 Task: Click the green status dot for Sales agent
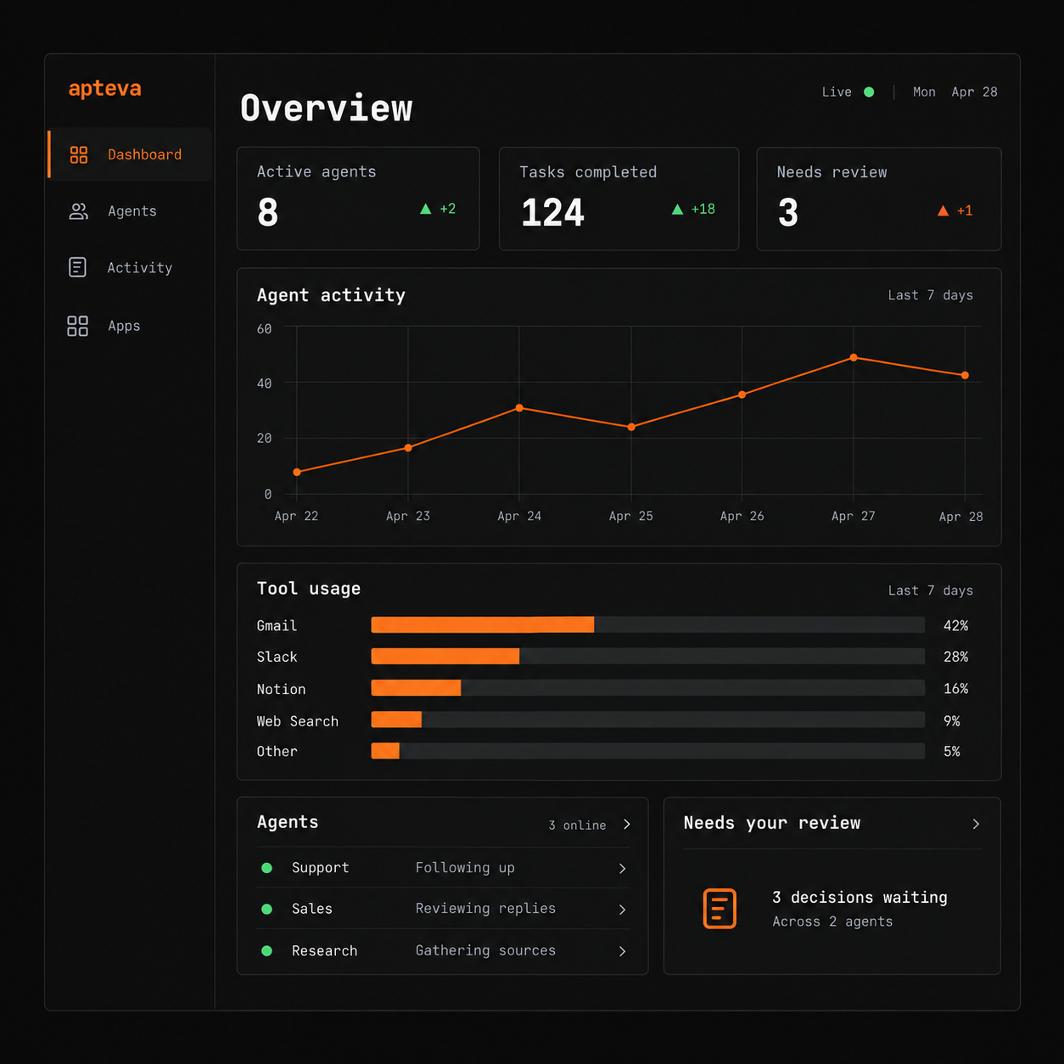pos(266,909)
